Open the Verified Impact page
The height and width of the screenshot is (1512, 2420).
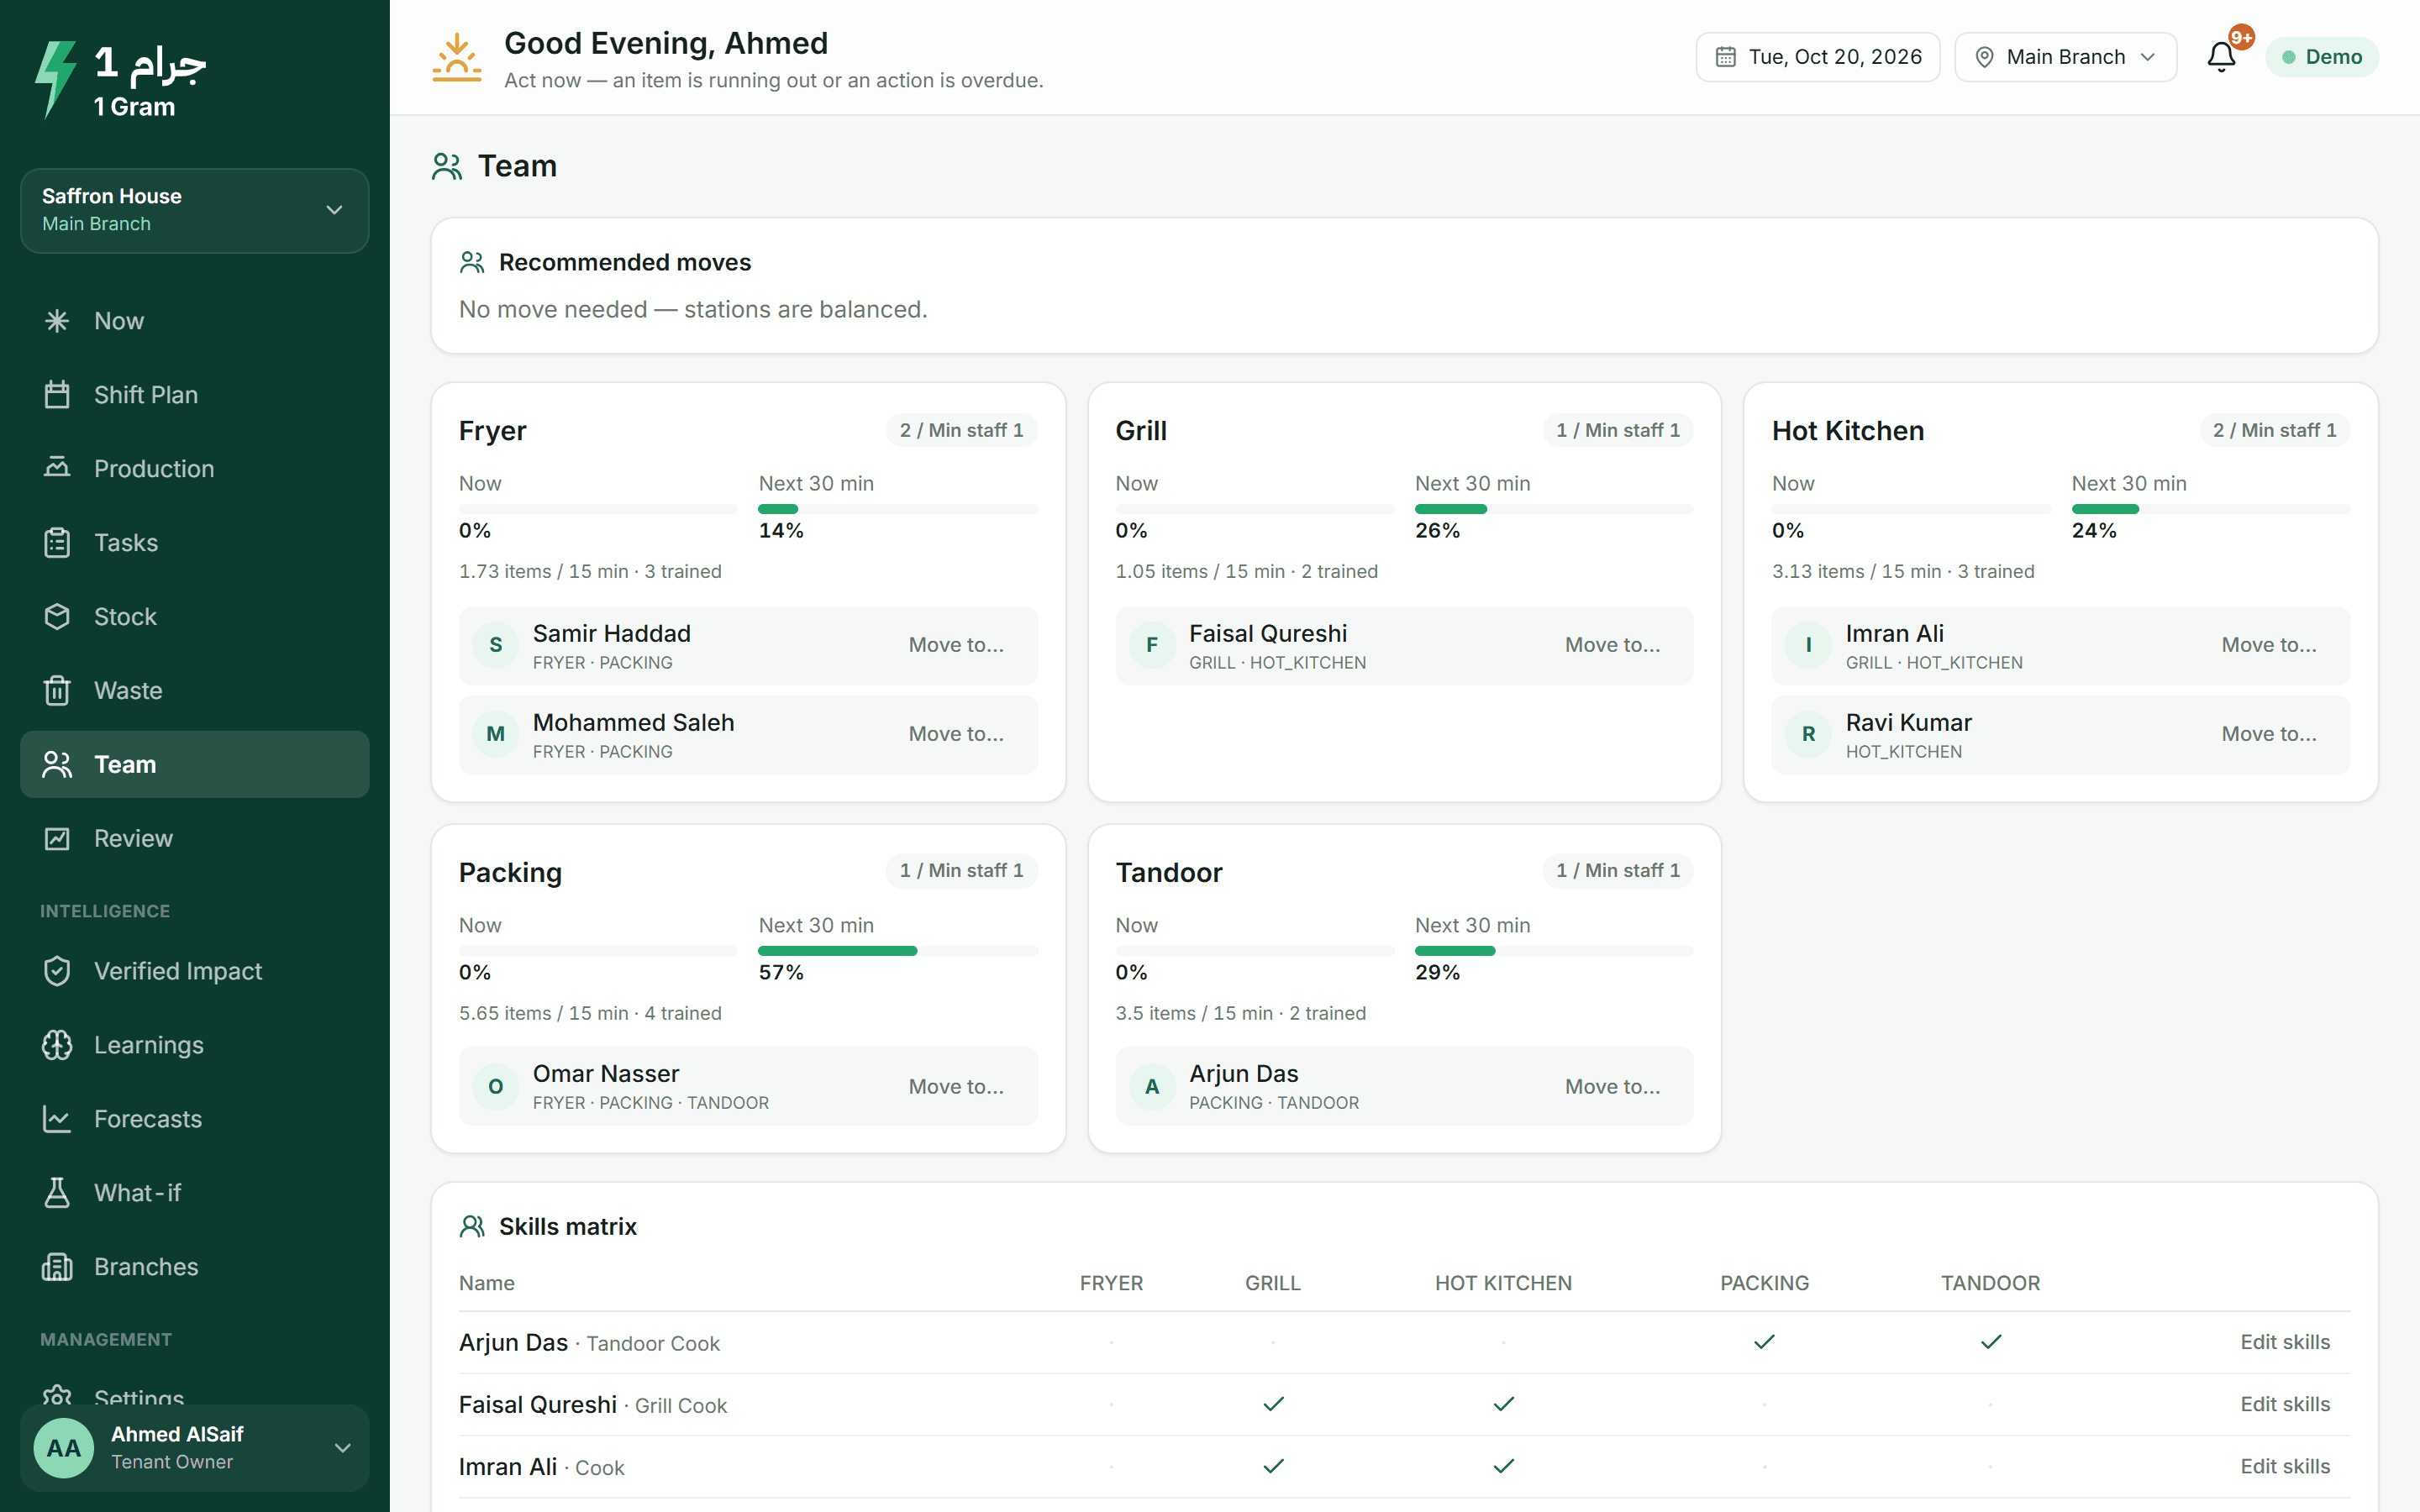[195, 971]
